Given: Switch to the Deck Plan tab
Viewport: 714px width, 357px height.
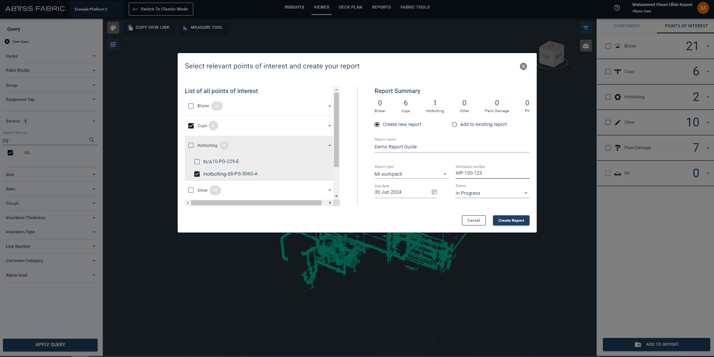Looking at the screenshot, I should pyautogui.click(x=350, y=7).
